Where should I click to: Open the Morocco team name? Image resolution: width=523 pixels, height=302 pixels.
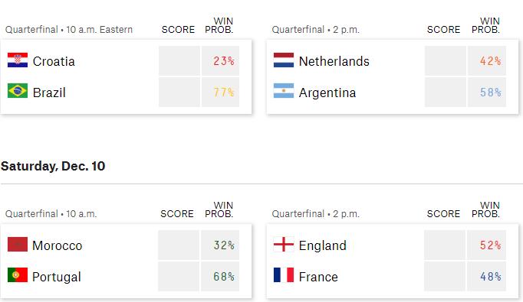pyautogui.click(x=57, y=245)
